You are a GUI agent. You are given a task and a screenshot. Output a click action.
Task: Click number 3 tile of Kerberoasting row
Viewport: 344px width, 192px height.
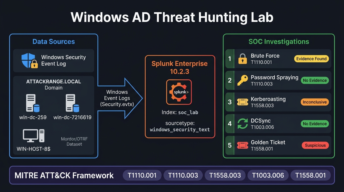click(x=230, y=102)
